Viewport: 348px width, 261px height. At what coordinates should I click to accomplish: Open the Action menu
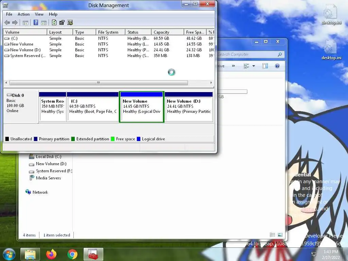[x=23, y=14]
